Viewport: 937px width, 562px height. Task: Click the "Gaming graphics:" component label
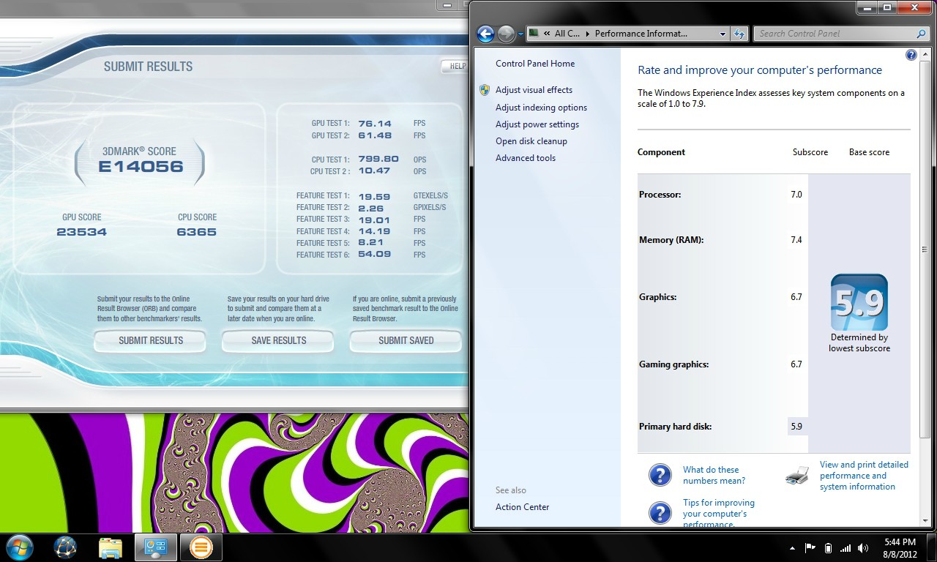(674, 364)
